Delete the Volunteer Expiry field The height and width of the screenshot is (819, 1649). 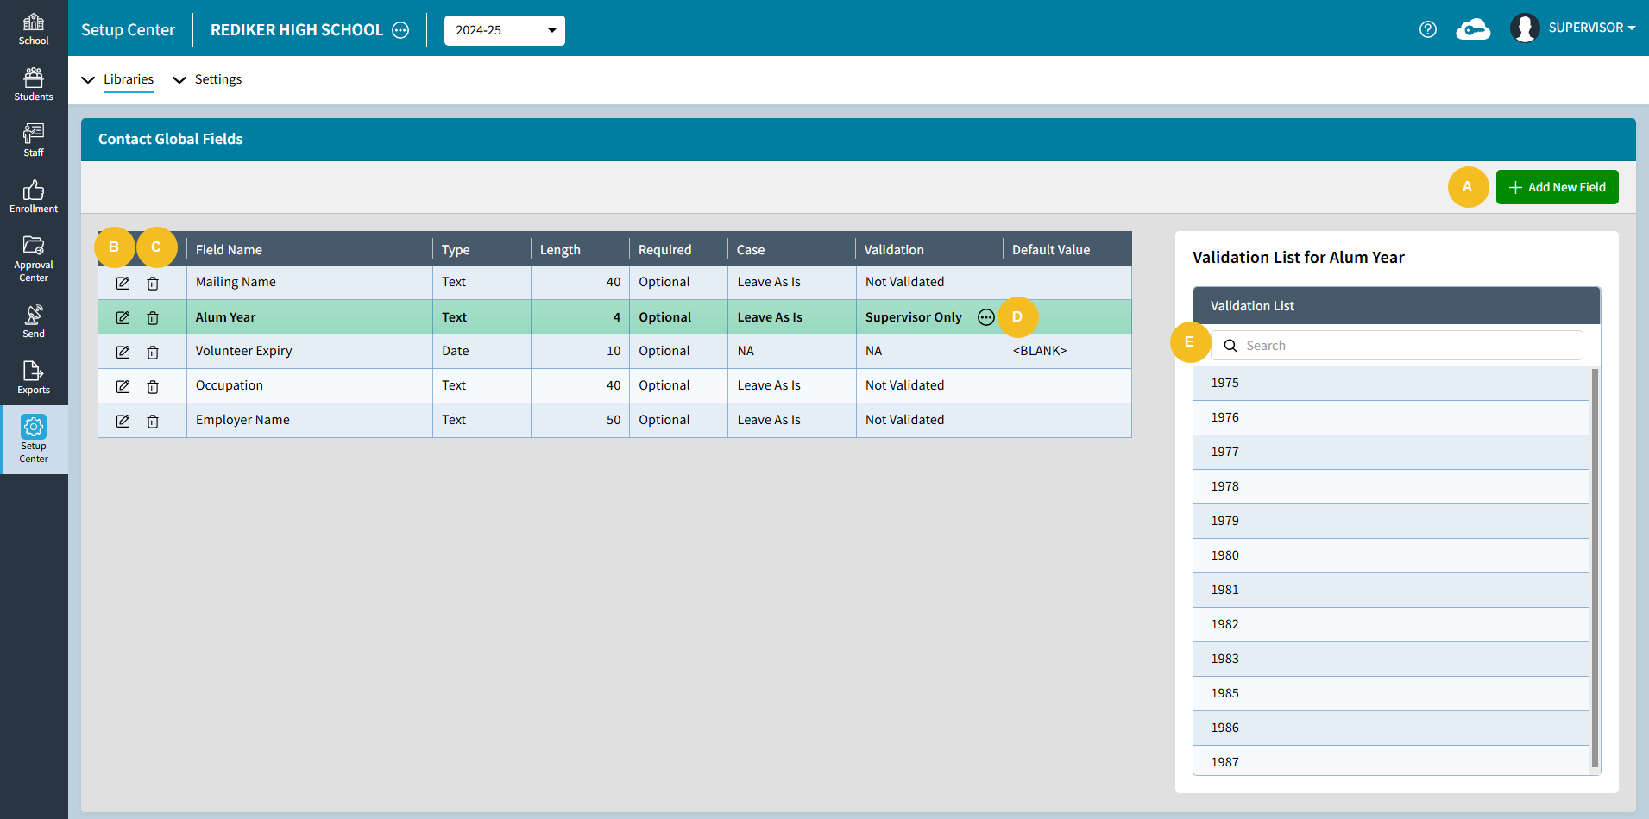(x=153, y=352)
